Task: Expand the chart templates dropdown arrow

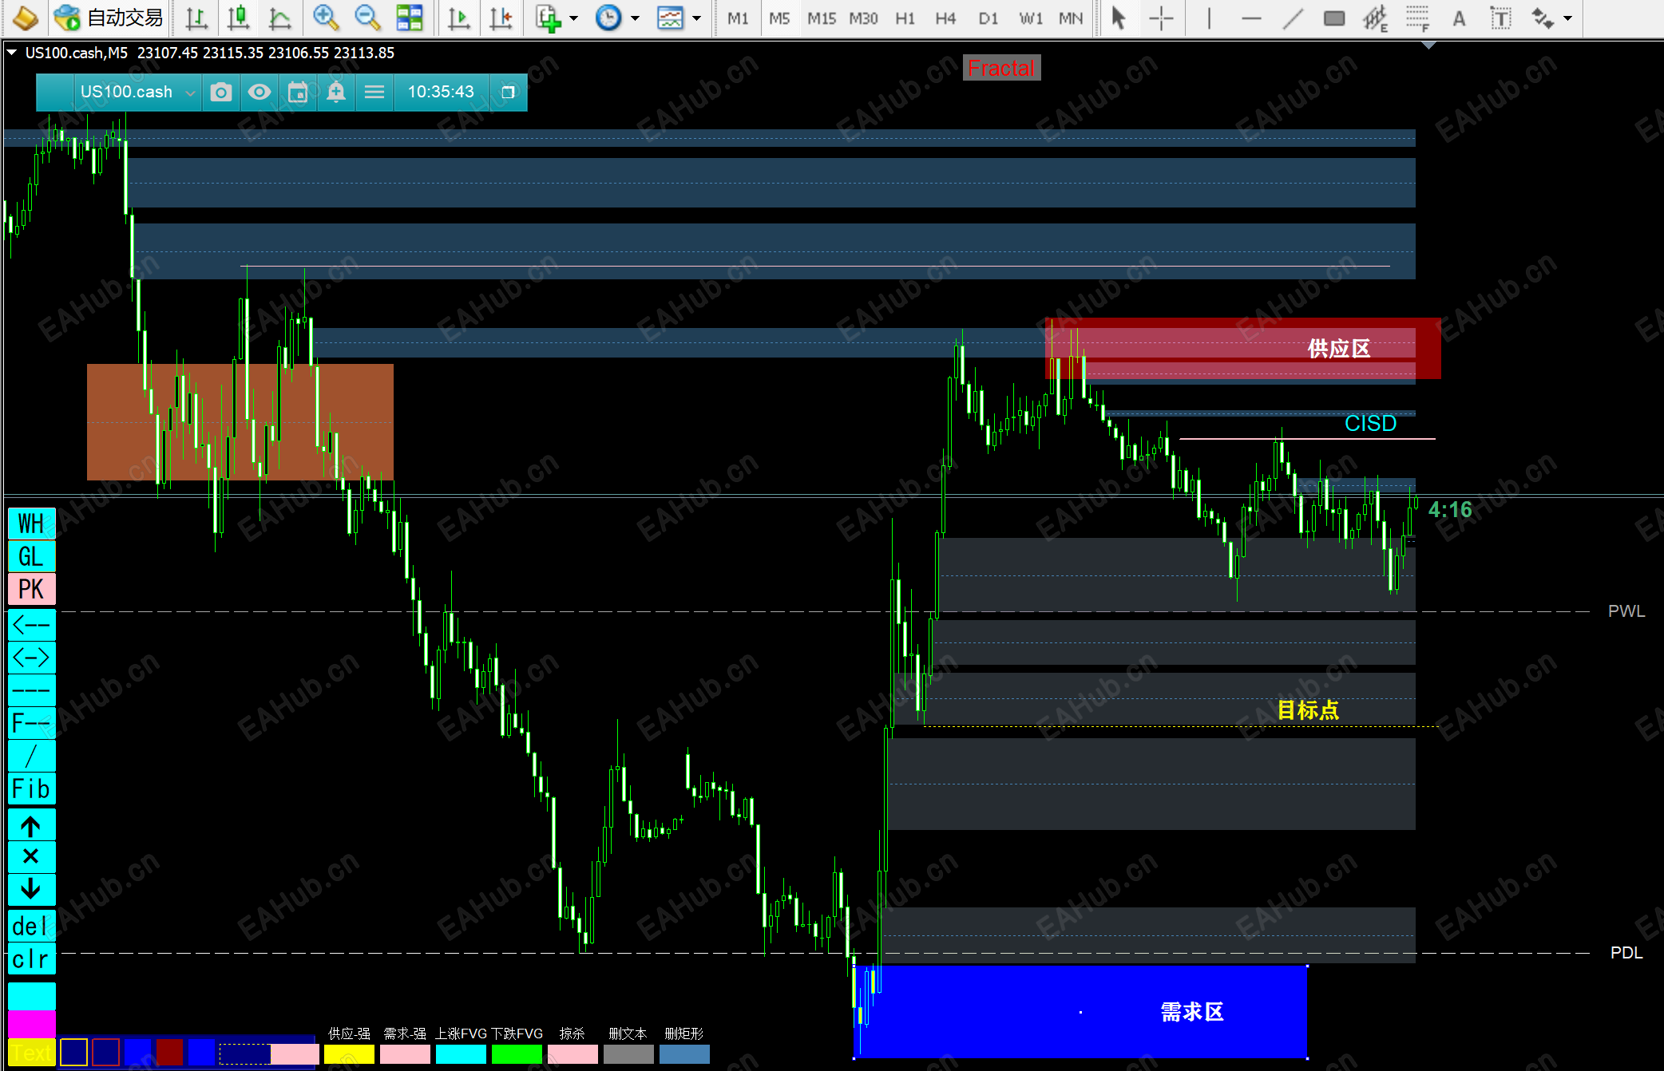Action: click(697, 18)
